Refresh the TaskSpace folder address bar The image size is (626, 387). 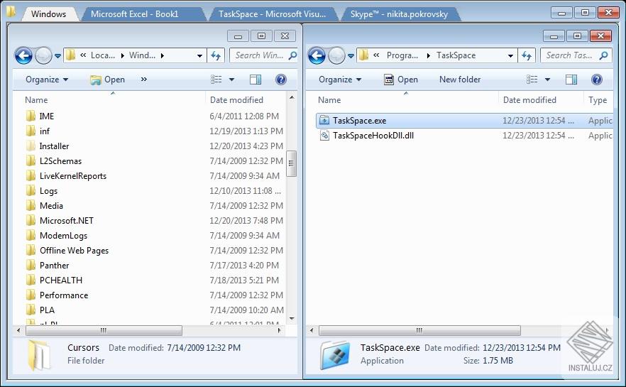click(527, 55)
